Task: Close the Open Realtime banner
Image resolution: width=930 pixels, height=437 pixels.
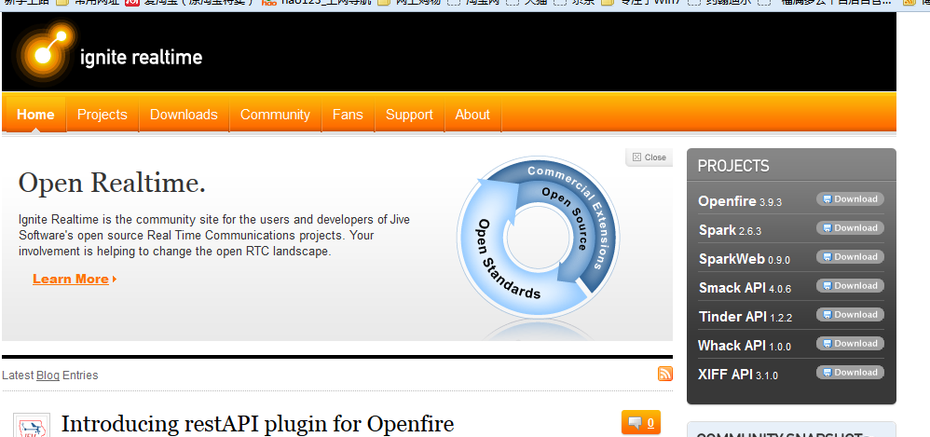Action: (650, 157)
